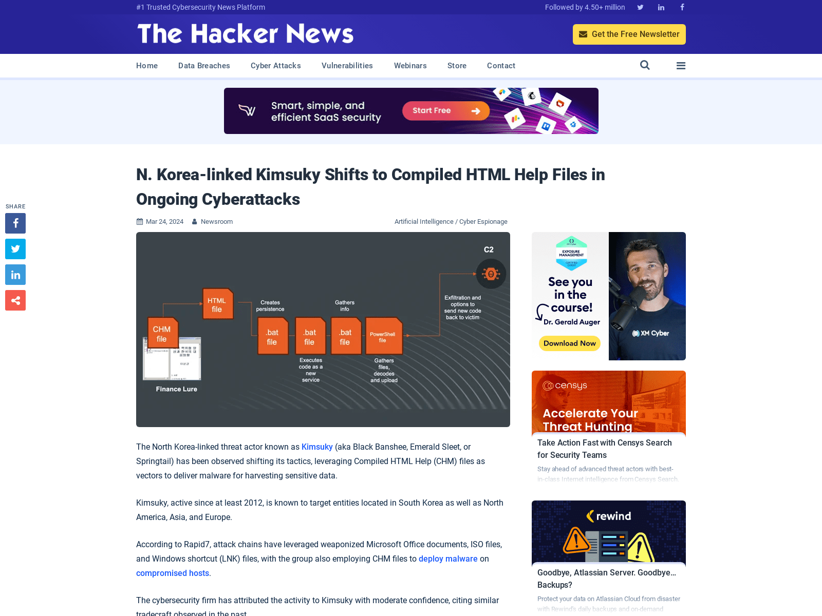Open the Twitter icon in the top bar

pos(640,7)
